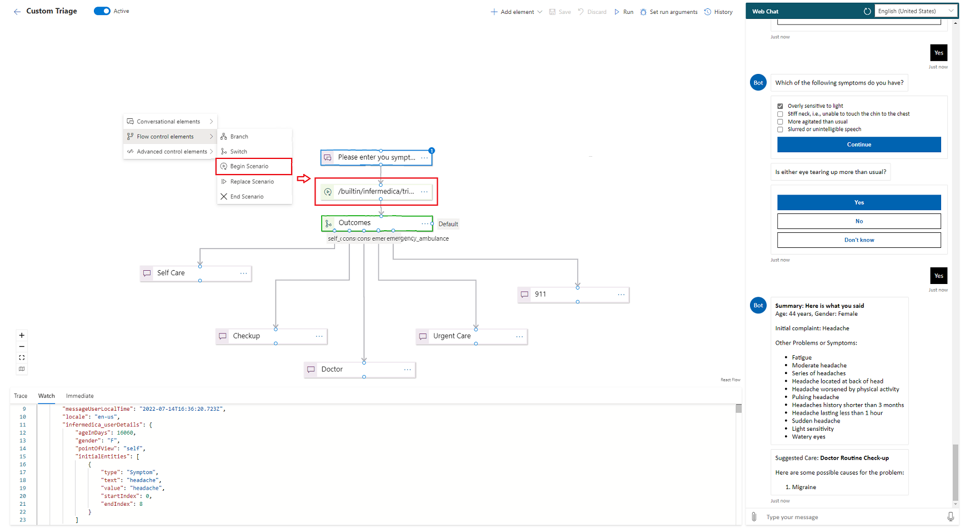Open the Web Chat language dropdown
The height and width of the screenshot is (528, 965).
point(916,11)
